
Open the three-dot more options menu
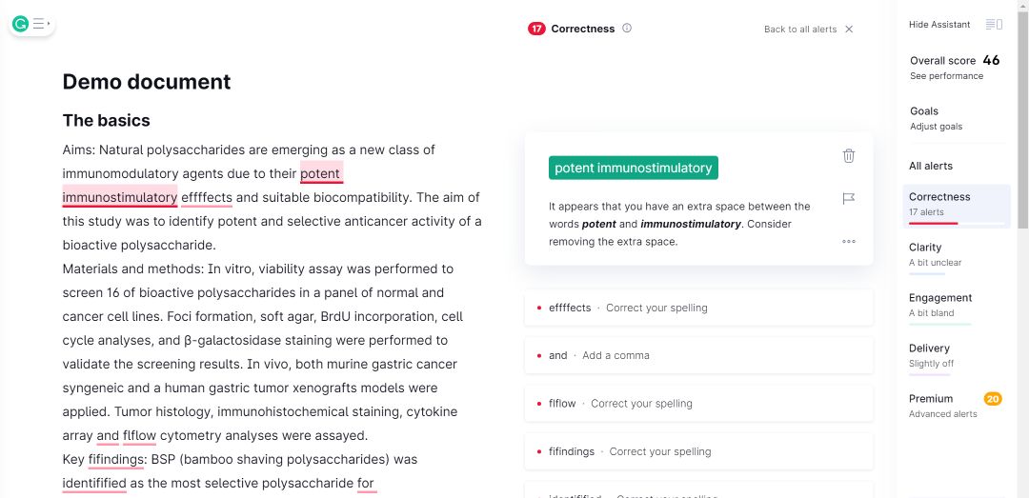(x=848, y=242)
